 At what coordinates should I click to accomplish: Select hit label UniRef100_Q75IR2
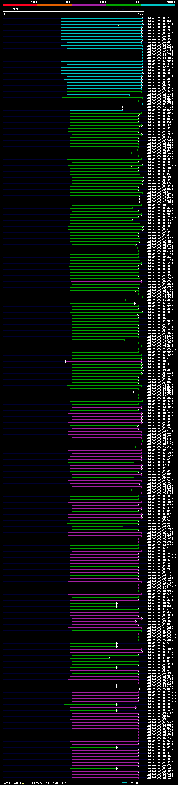(160, 52)
